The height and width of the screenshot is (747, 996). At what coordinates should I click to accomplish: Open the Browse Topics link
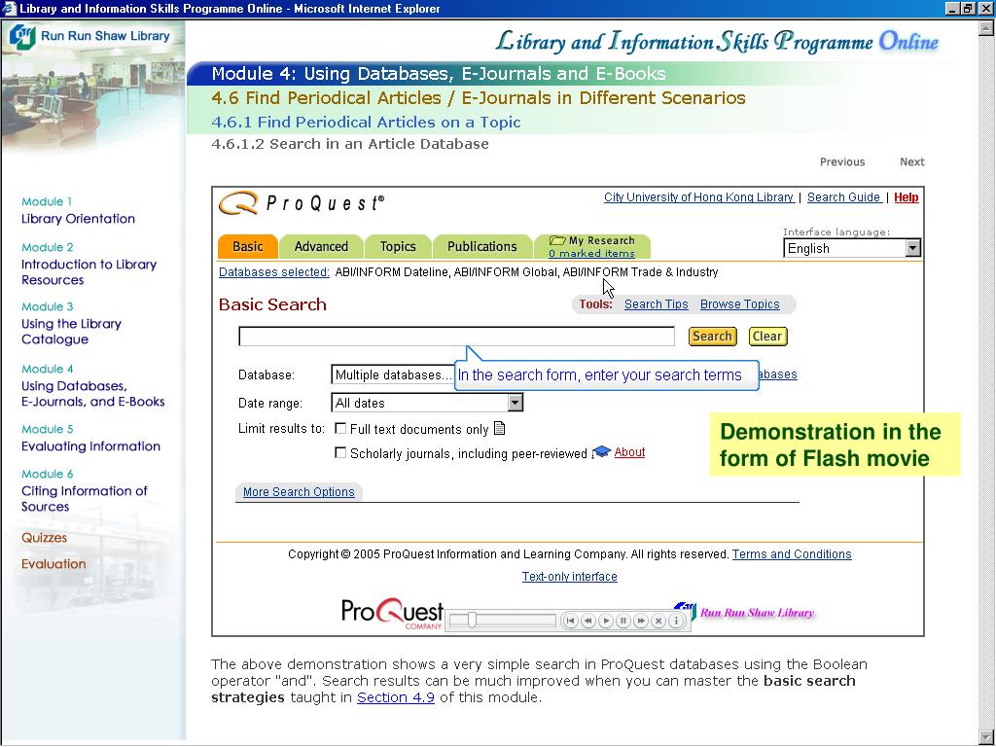[x=740, y=304]
